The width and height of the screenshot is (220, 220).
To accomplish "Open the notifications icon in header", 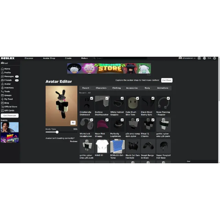I will (x=199, y=58).
